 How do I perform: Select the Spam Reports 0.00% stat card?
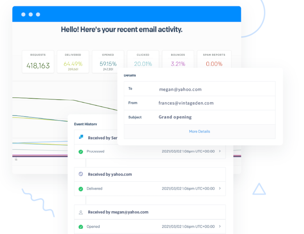coord(214,59)
